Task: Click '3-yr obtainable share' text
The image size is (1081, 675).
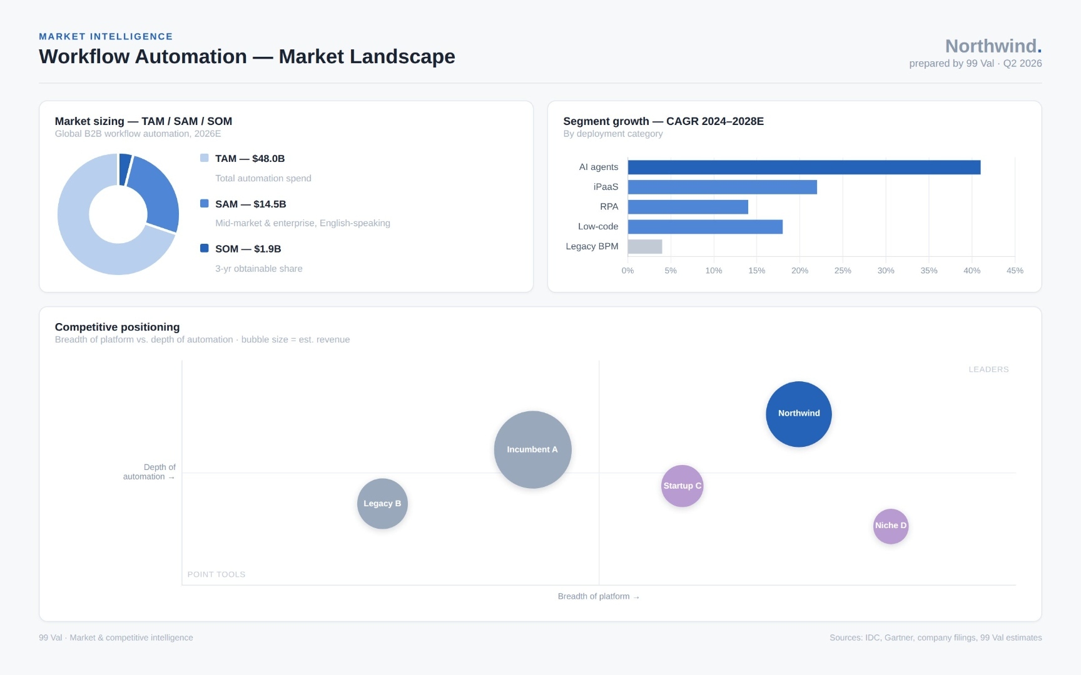Action: click(259, 269)
